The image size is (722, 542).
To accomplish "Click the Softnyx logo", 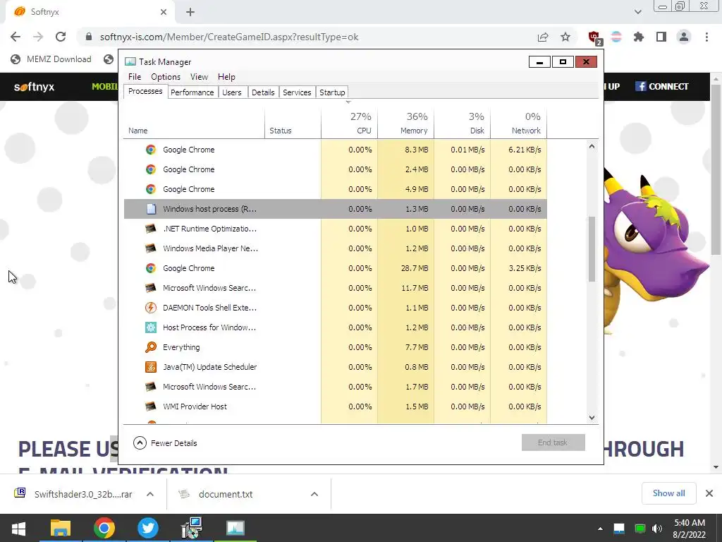I will coord(34,87).
